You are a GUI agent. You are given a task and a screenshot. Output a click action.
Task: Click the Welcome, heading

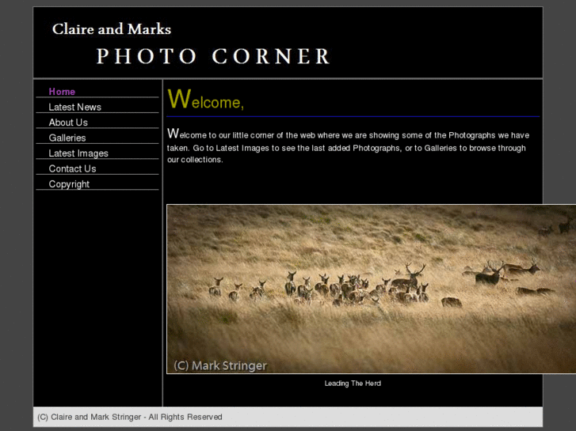[x=205, y=99]
